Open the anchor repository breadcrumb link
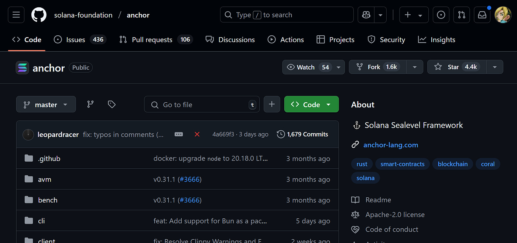The width and height of the screenshot is (517, 243). tap(138, 15)
